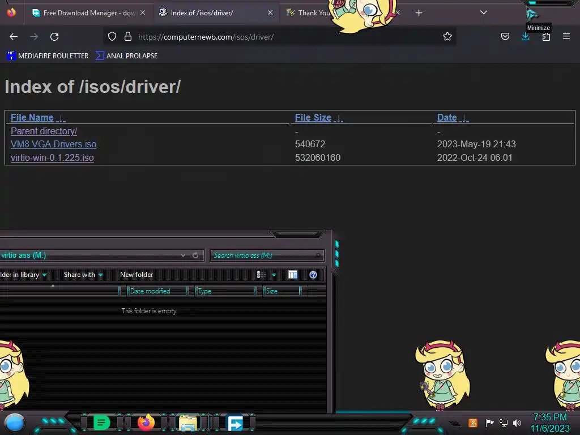Open the Include in library dropdown
Viewport: 580px width, 435px height.
point(24,275)
